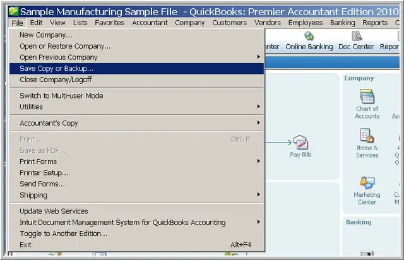This screenshot has height=260, width=404.
Task: Open the Accountant menu
Action: [x=150, y=23]
